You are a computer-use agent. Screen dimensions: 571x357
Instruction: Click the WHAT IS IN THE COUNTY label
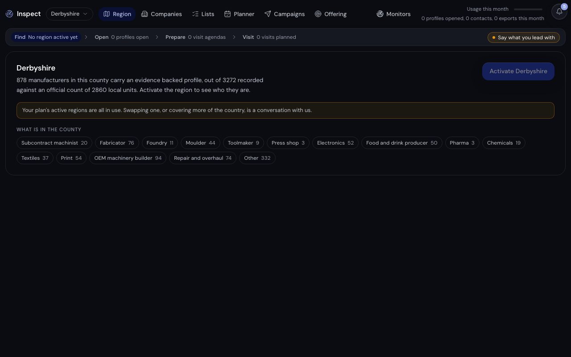coord(49,129)
